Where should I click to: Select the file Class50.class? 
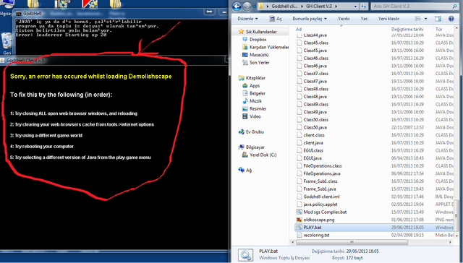315,119
